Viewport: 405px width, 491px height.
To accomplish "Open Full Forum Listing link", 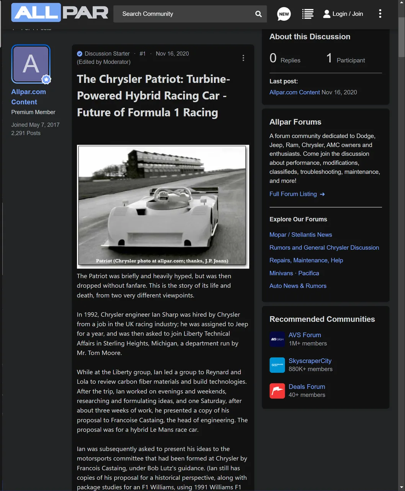I will (297, 194).
